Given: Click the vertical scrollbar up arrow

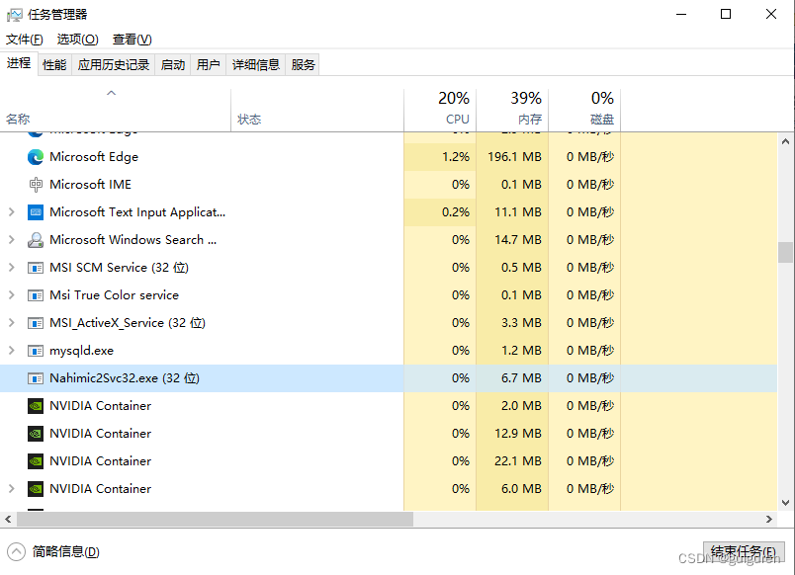Looking at the screenshot, I should [785, 142].
